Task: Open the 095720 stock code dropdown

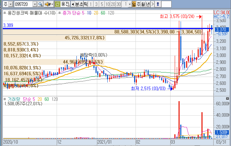Action: pos(35,4)
